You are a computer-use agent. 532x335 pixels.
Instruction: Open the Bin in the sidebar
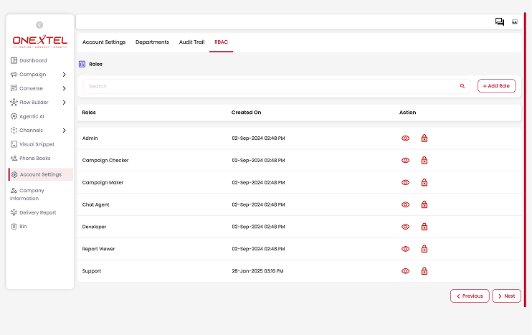[23, 227]
